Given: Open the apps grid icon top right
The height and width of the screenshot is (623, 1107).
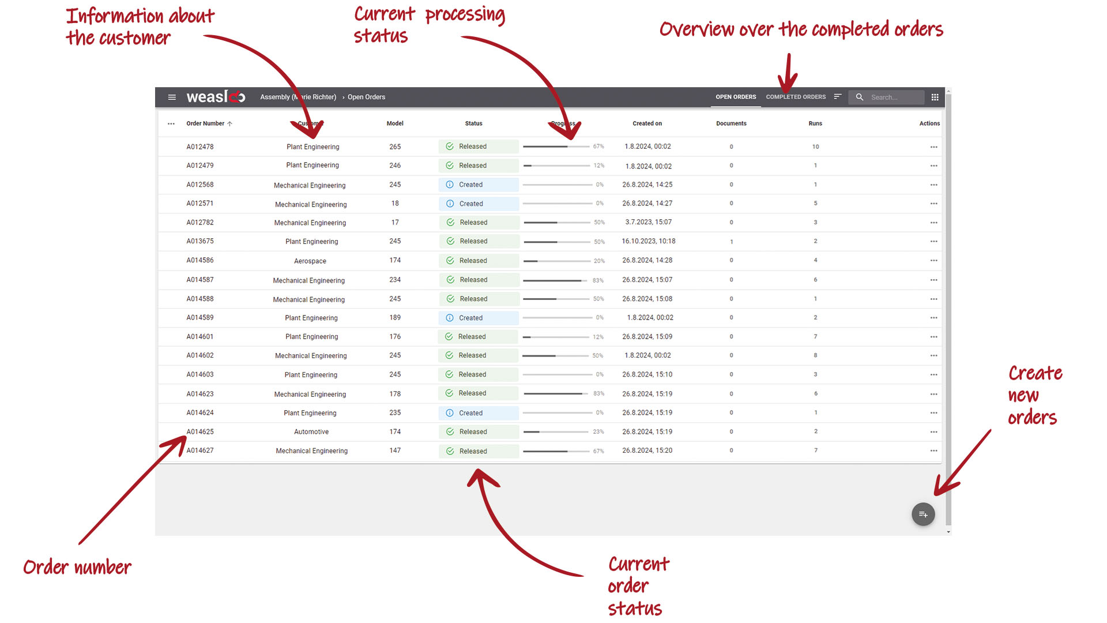Looking at the screenshot, I should coord(935,97).
